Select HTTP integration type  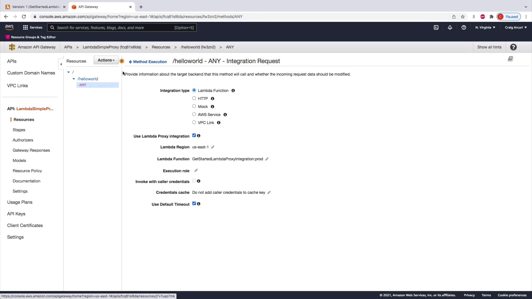194,98
